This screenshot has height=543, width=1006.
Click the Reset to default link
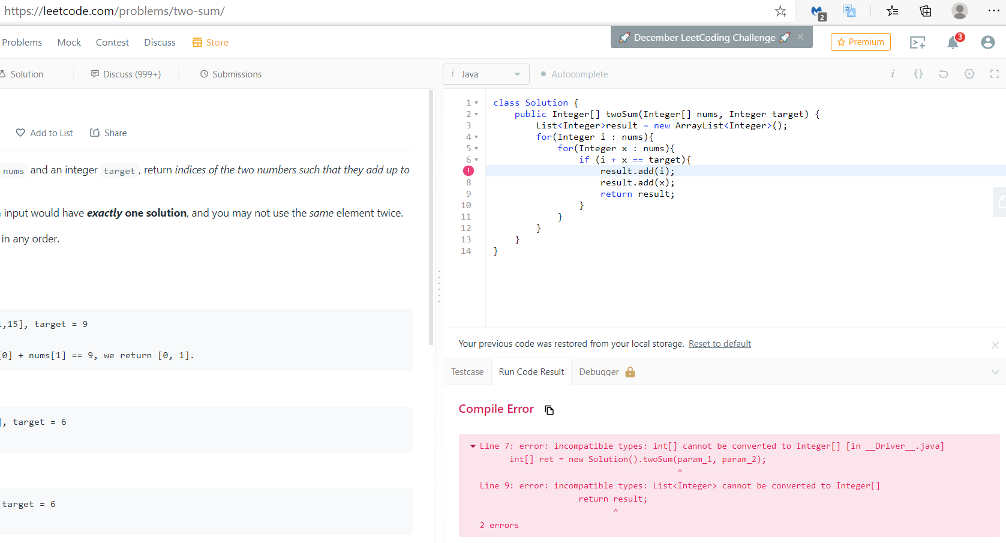pos(720,344)
